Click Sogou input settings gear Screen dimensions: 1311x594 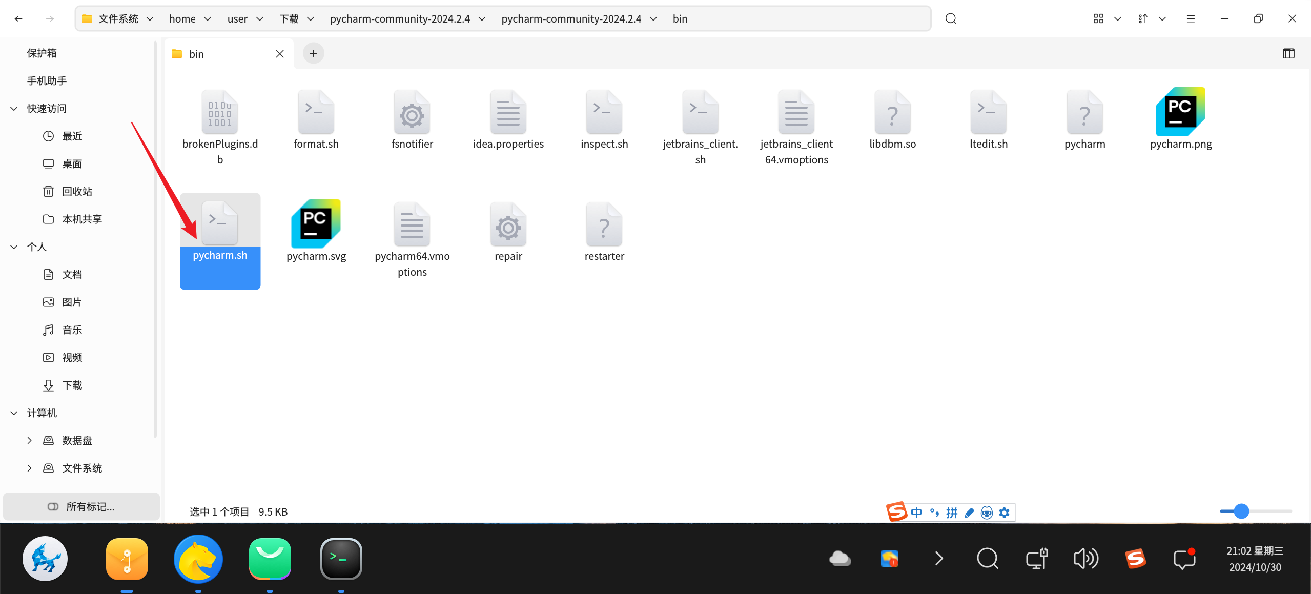click(x=1005, y=513)
